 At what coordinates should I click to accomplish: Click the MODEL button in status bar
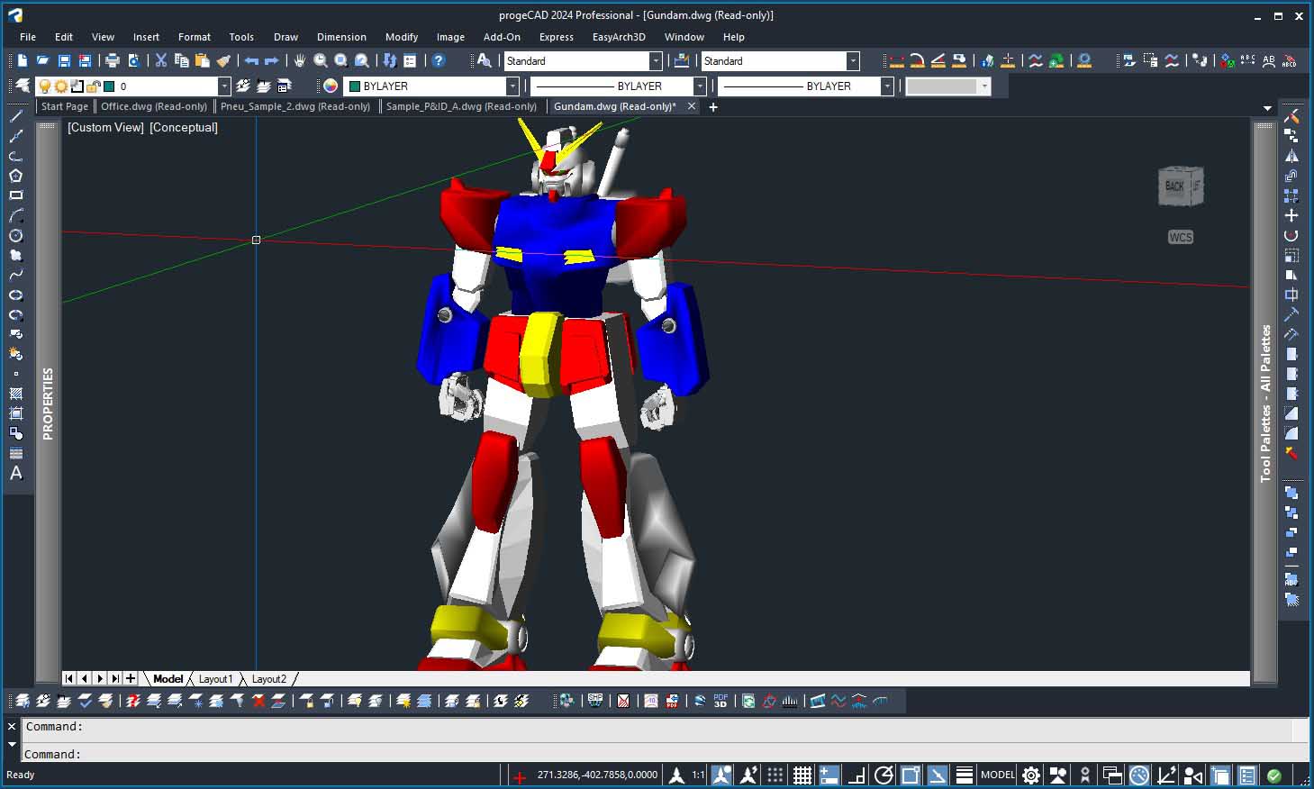coord(997,775)
